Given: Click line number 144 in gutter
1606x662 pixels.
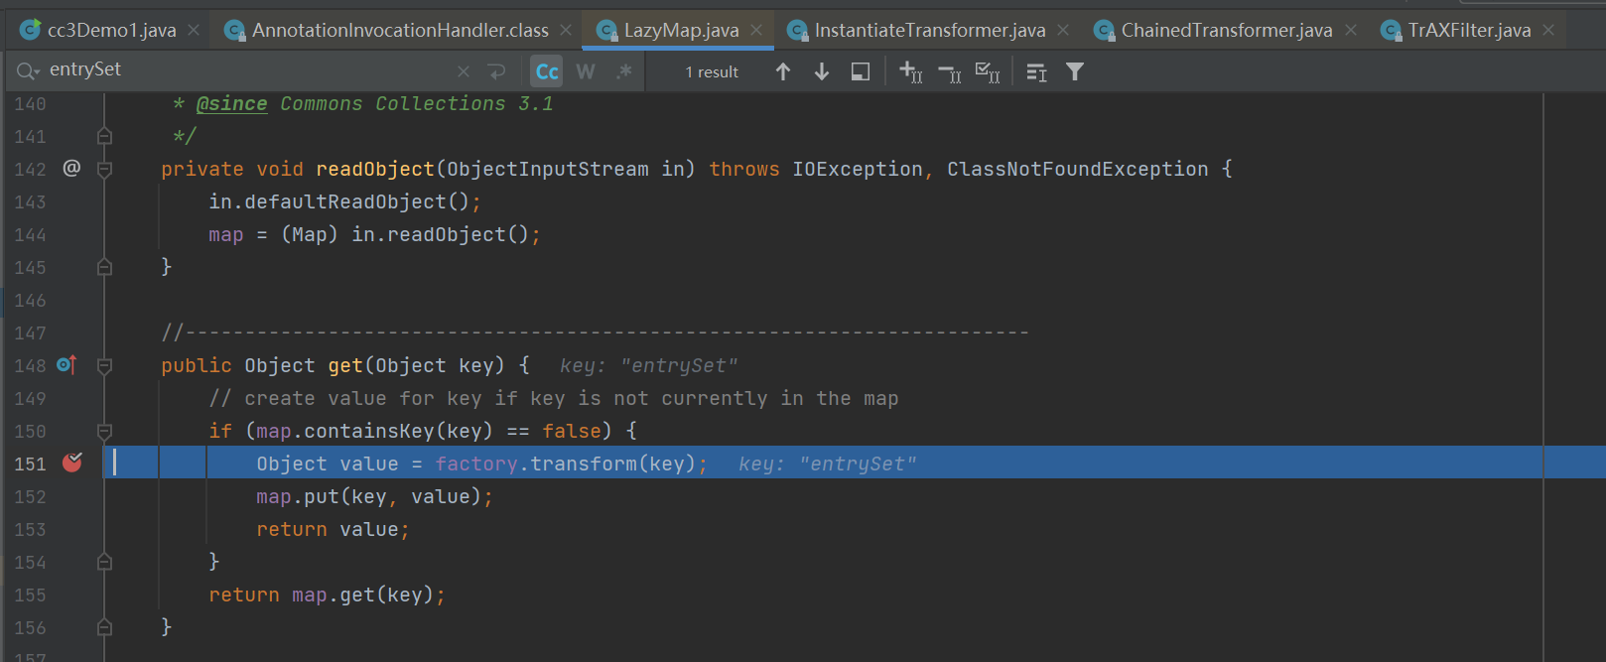Looking at the screenshot, I should (30, 235).
